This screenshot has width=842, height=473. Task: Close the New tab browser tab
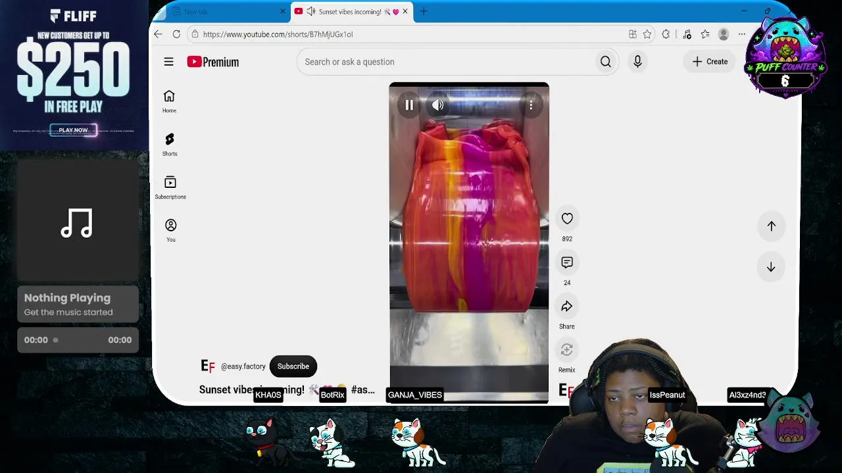[x=283, y=11]
